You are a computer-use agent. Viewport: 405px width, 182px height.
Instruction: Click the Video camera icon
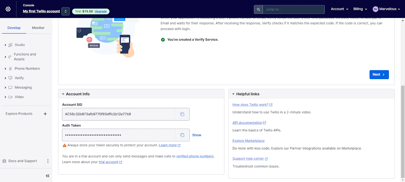[10, 97]
